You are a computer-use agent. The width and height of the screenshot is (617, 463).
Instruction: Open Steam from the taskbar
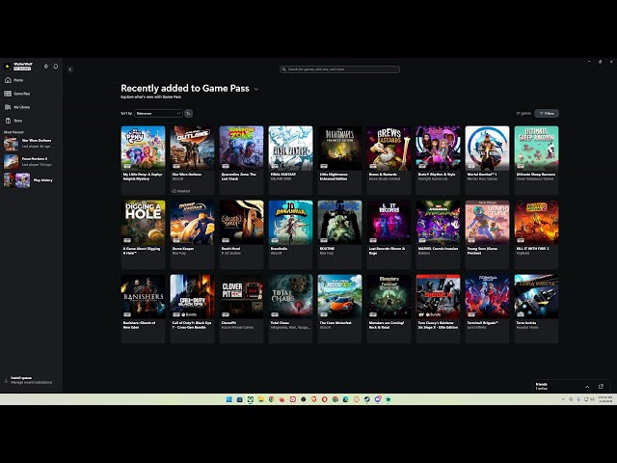point(366,399)
